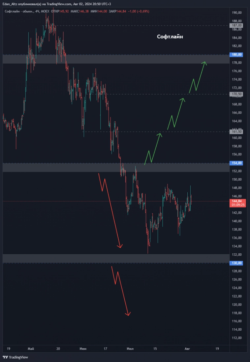Click the 126,00 tick on price axis
250x362 pixels.
[237, 279]
